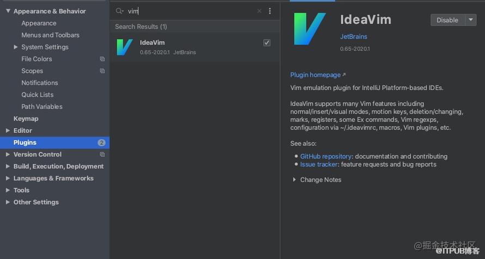The height and width of the screenshot is (259, 485).
Task: Select the Plugins settings page
Action: (54, 143)
